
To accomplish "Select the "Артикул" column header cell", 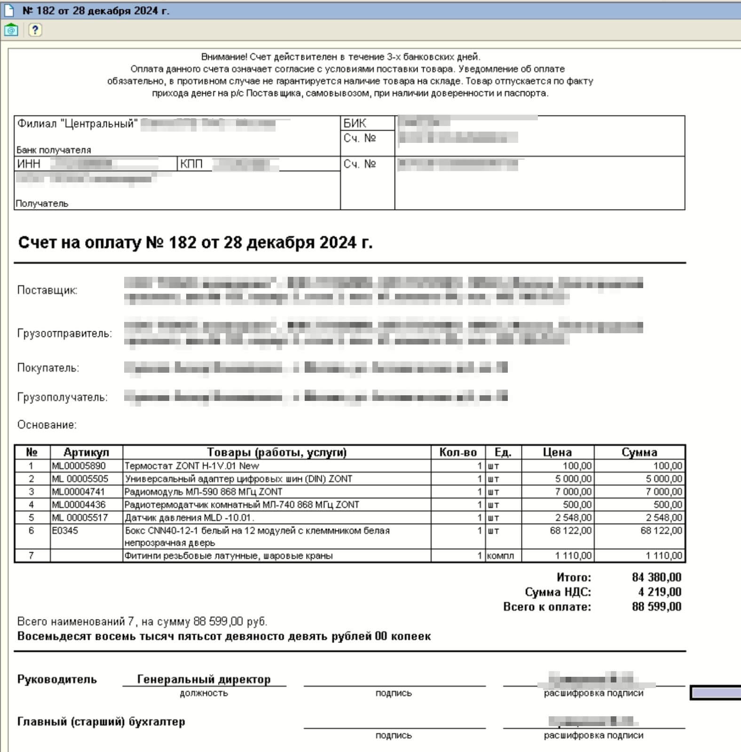I will click(86, 452).
